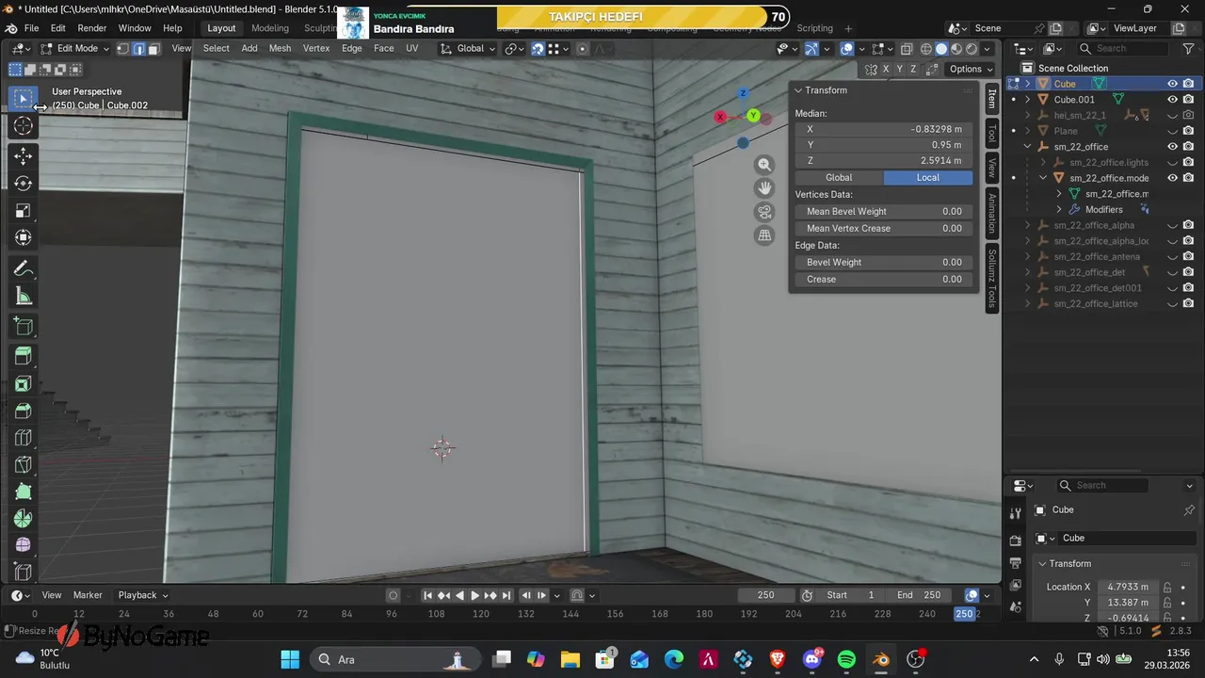Disable render for sm_22_office_alpha
The image size is (1205, 678).
coord(1188,225)
